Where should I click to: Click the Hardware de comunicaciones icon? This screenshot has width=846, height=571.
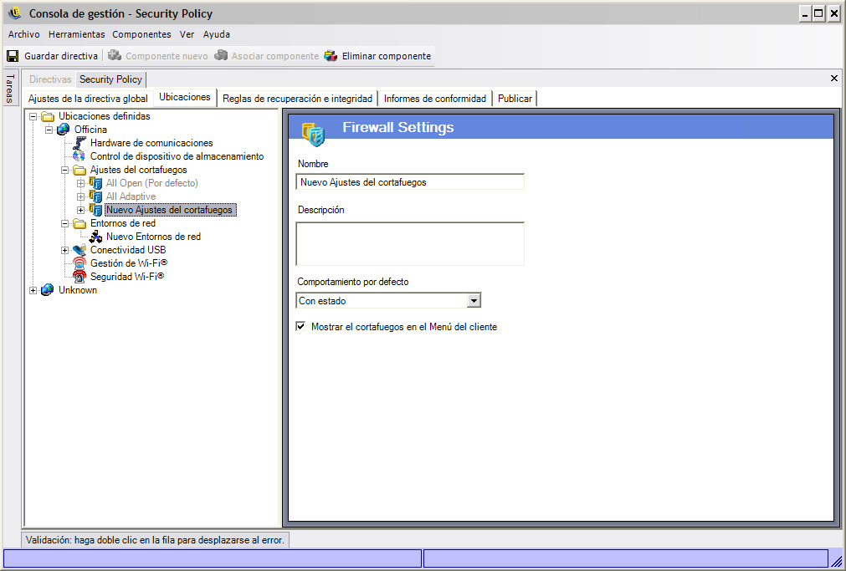click(x=79, y=143)
